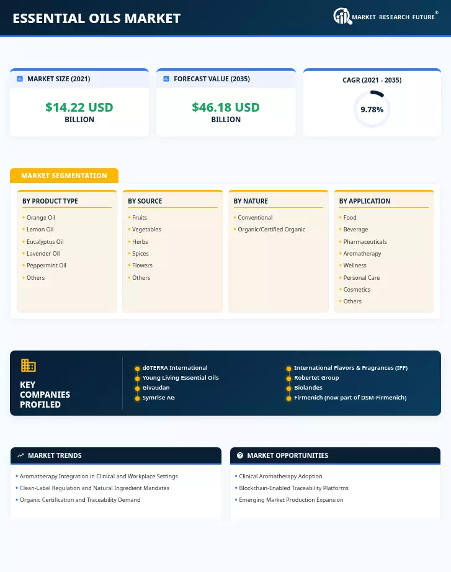Screen dimensions: 451x572
Task: Click Clinical Aromatherapy Adoption opportunity
Action: coord(280,476)
